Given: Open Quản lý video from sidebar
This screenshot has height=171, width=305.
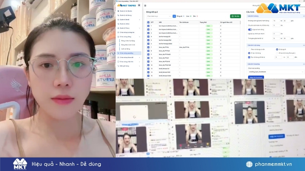Looking at the screenshot, I should tap(124, 24).
